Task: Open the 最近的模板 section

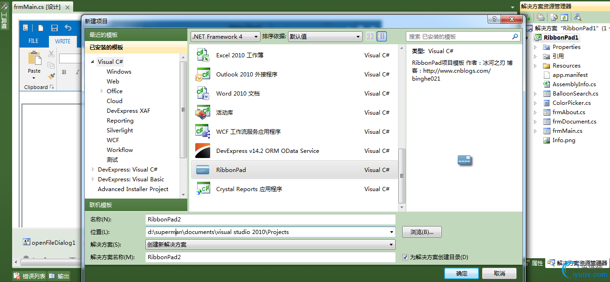Action: [x=136, y=35]
